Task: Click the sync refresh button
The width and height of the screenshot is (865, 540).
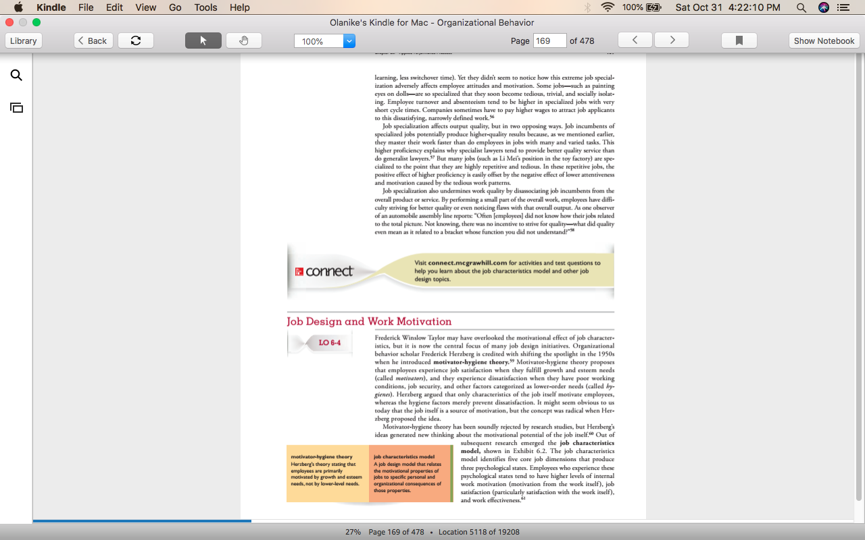Action: tap(136, 40)
